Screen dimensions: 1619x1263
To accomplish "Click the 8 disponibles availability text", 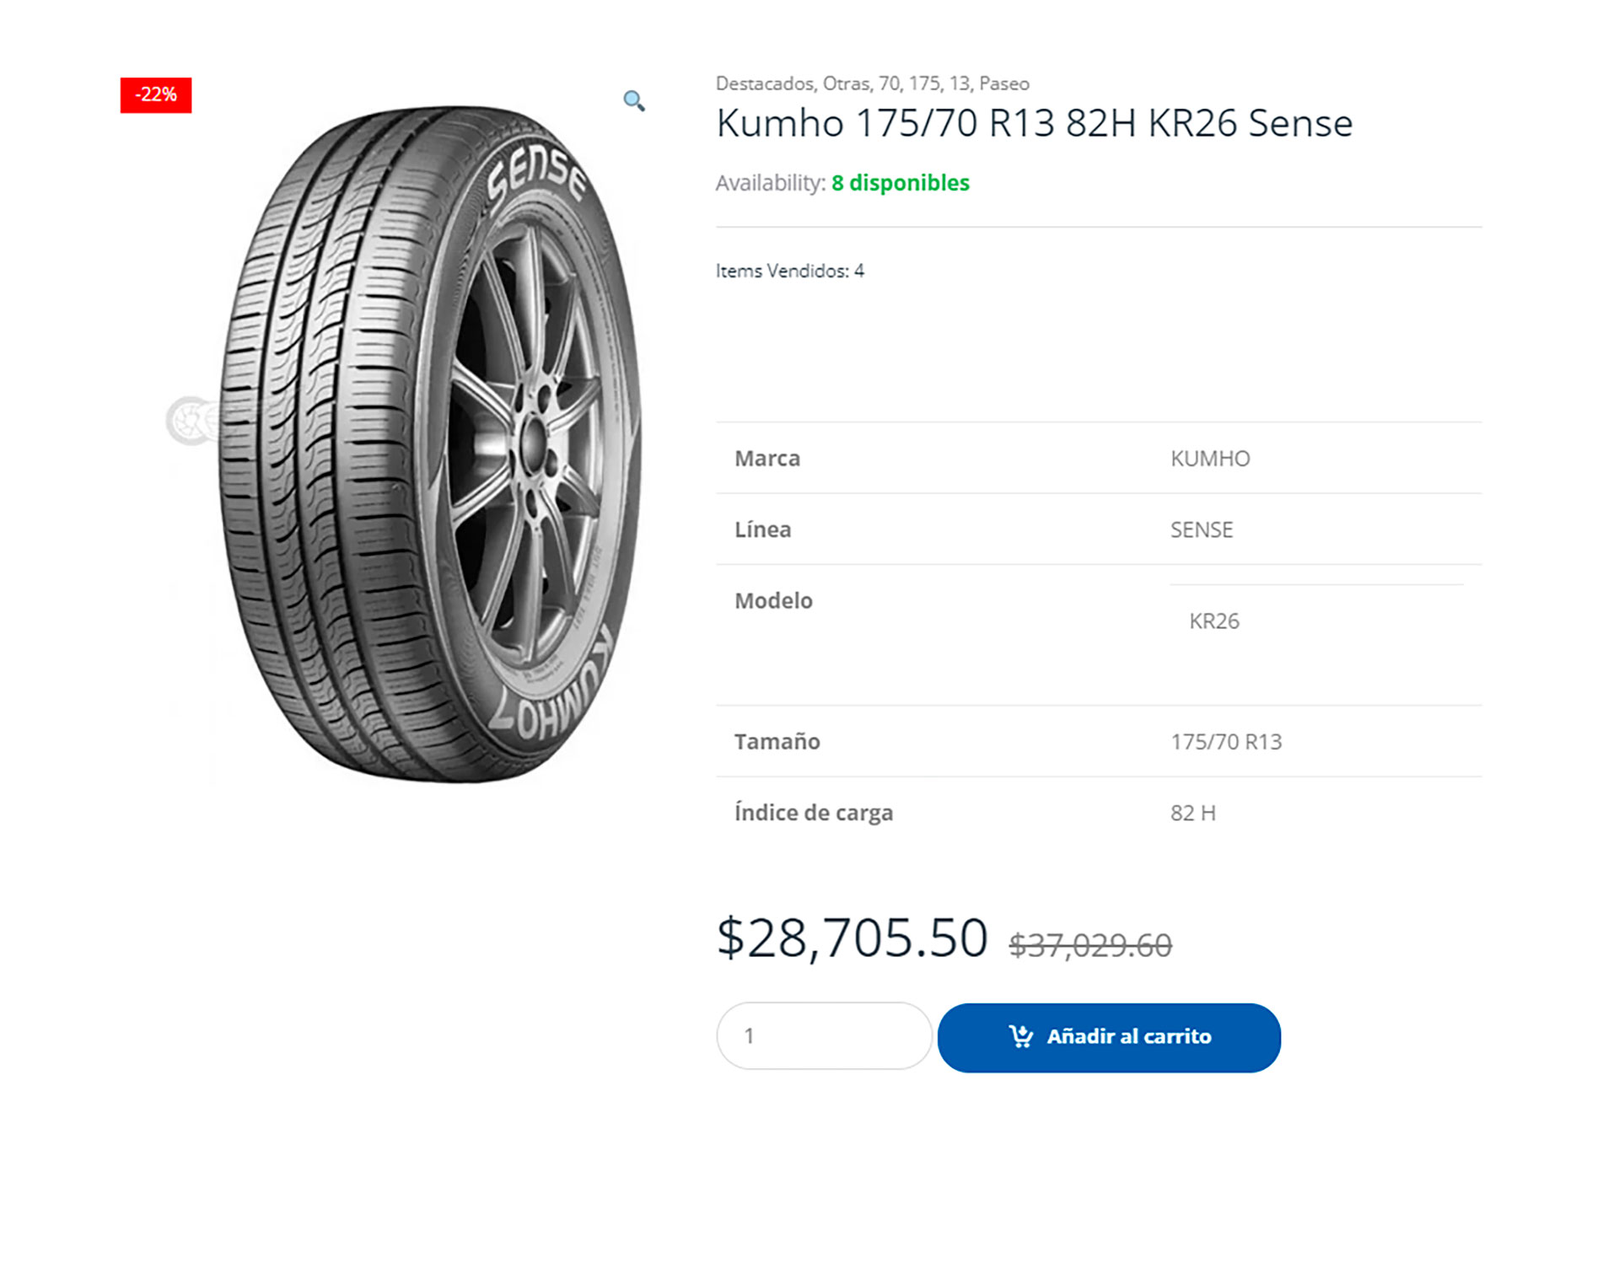I will tap(900, 182).
